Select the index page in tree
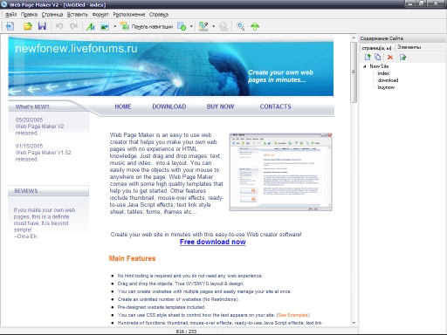Image resolution: width=447 pixels, height=335 pixels. [x=383, y=73]
